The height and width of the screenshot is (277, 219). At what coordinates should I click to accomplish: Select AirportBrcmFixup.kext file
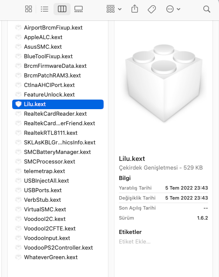coord(58,28)
